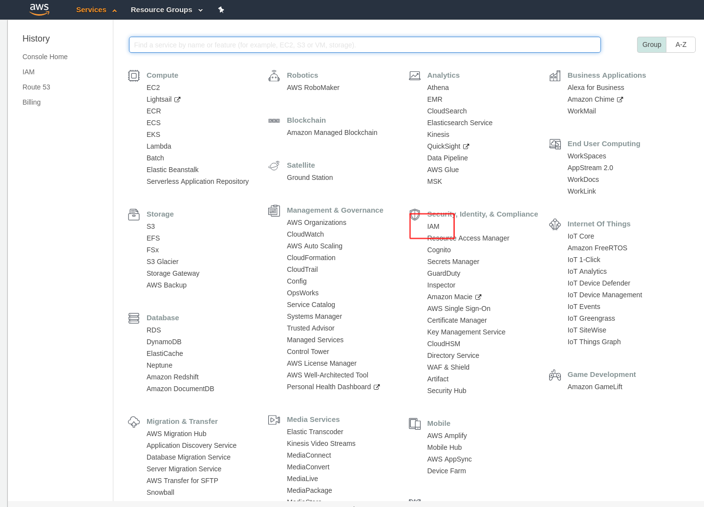Expand the Resource Groups dropdown
Screen dimensions: 704x507
[x=166, y=10]
